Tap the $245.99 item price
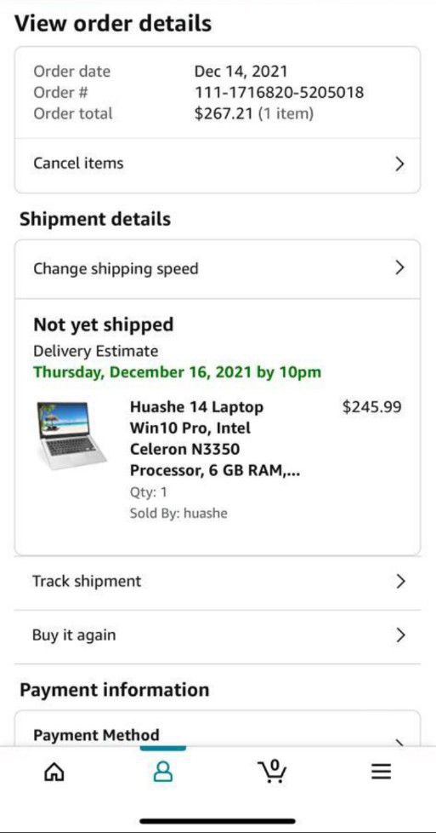This screenshot has height=833, width=436. point(371,407)
